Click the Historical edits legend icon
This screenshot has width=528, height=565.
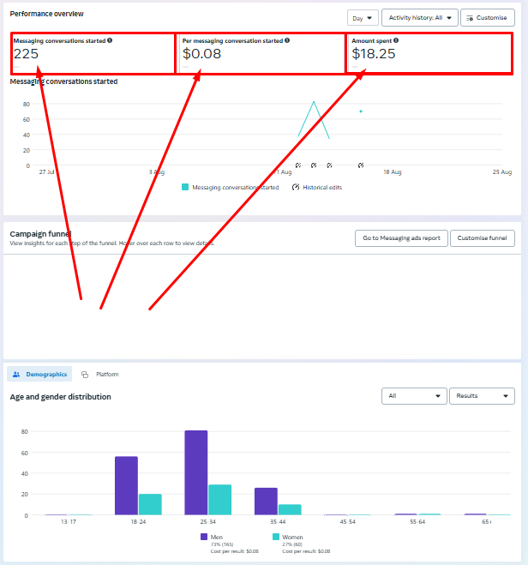coord(295,187)
